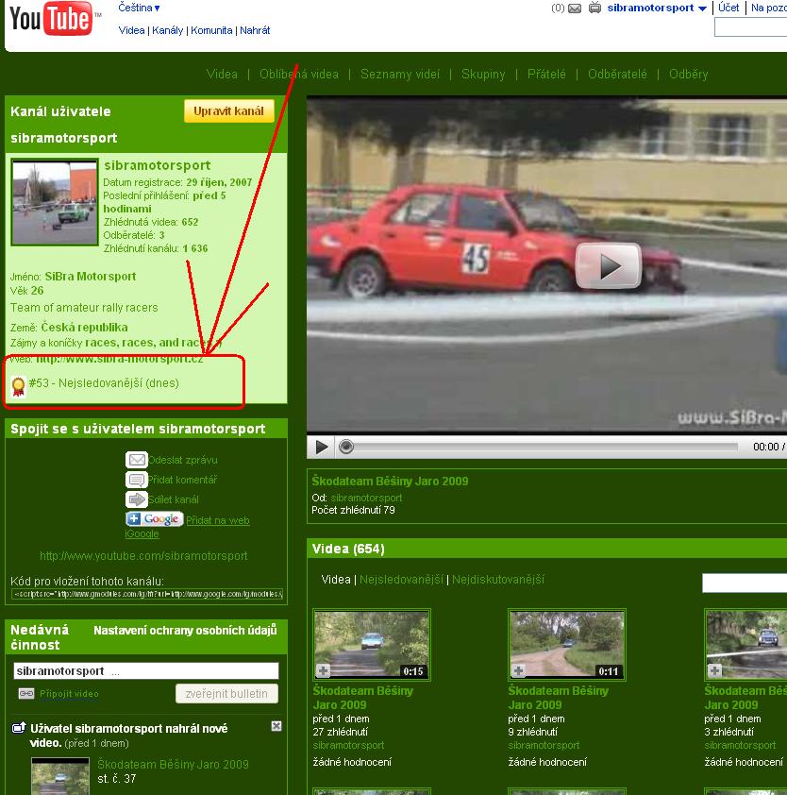
Task: Dismiss the recent activity item with X
Action: click(276, 726)
